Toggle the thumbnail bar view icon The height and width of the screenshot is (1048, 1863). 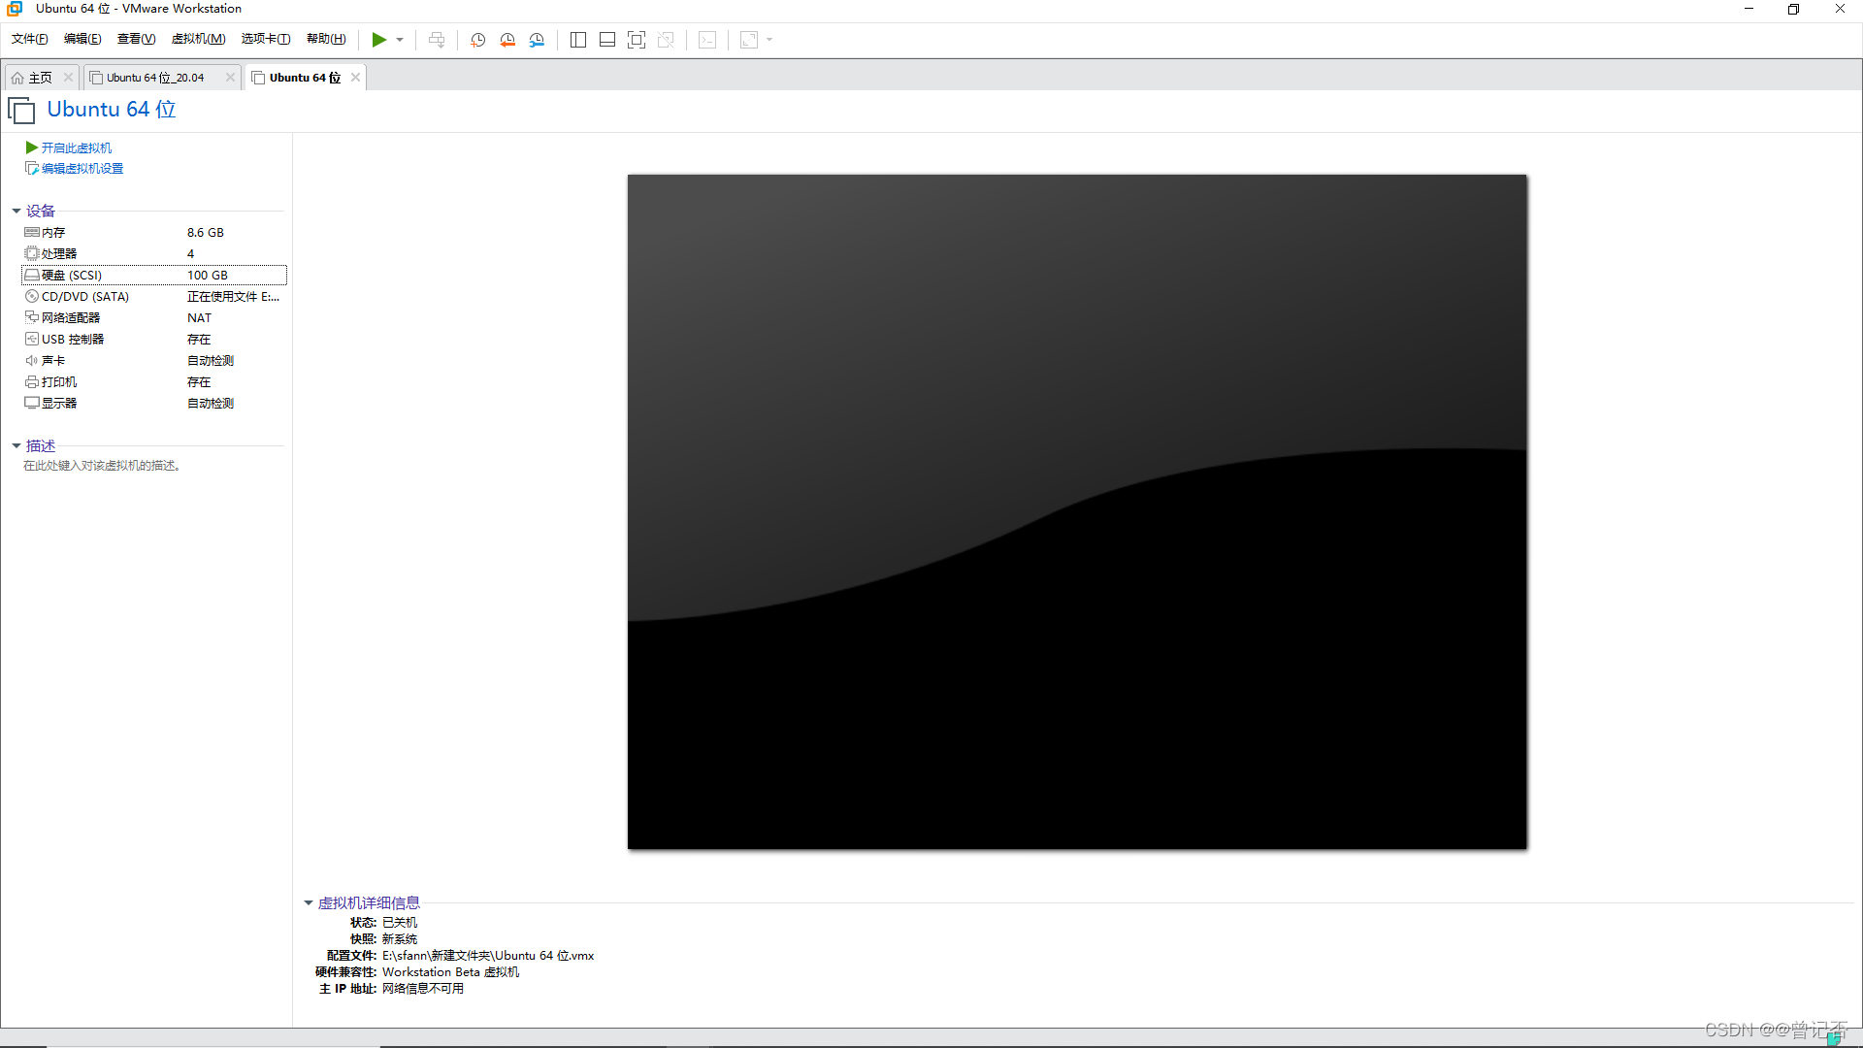607,40
